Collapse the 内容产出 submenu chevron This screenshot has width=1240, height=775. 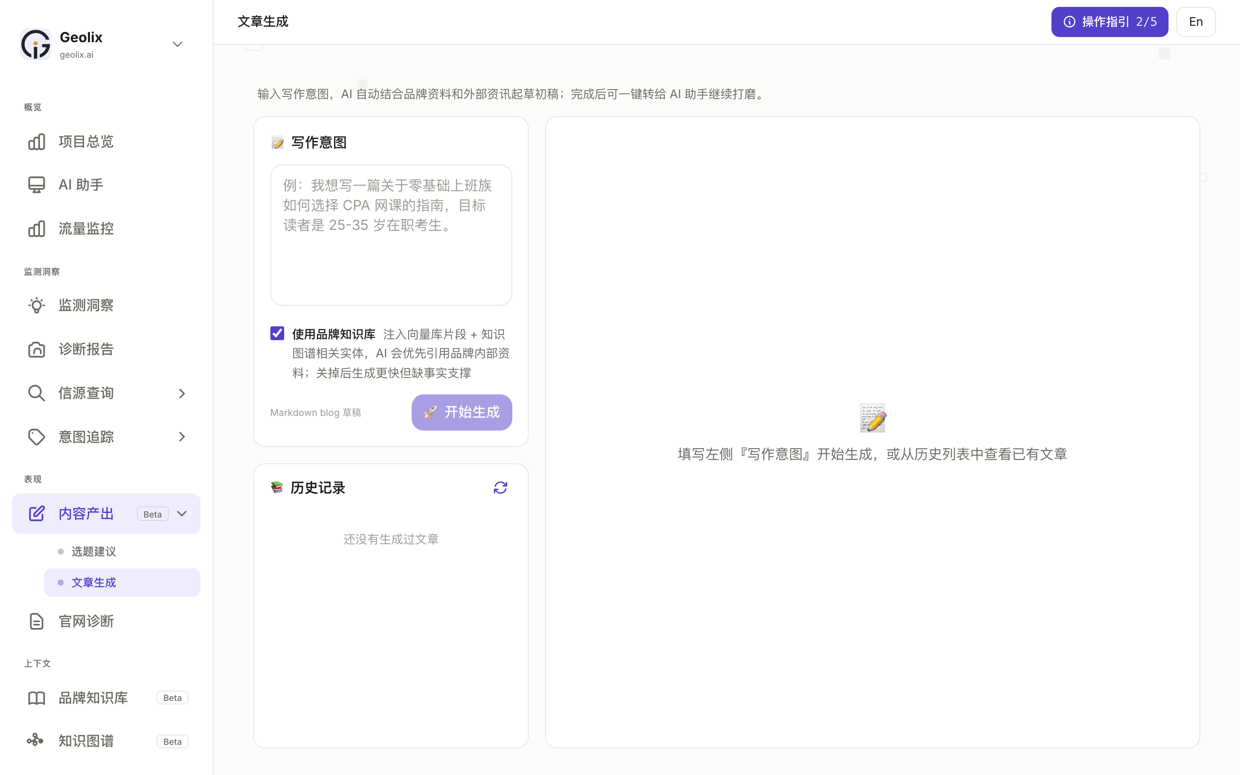(182, 514)
